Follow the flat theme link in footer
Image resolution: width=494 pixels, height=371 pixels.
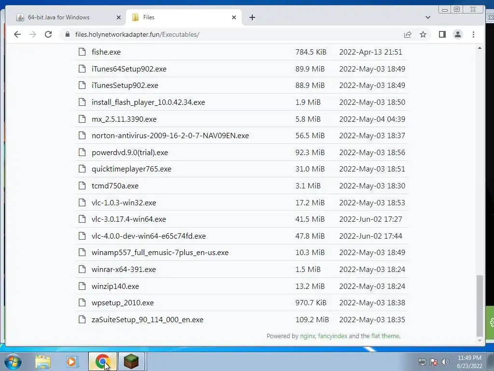tap(385, 336)
